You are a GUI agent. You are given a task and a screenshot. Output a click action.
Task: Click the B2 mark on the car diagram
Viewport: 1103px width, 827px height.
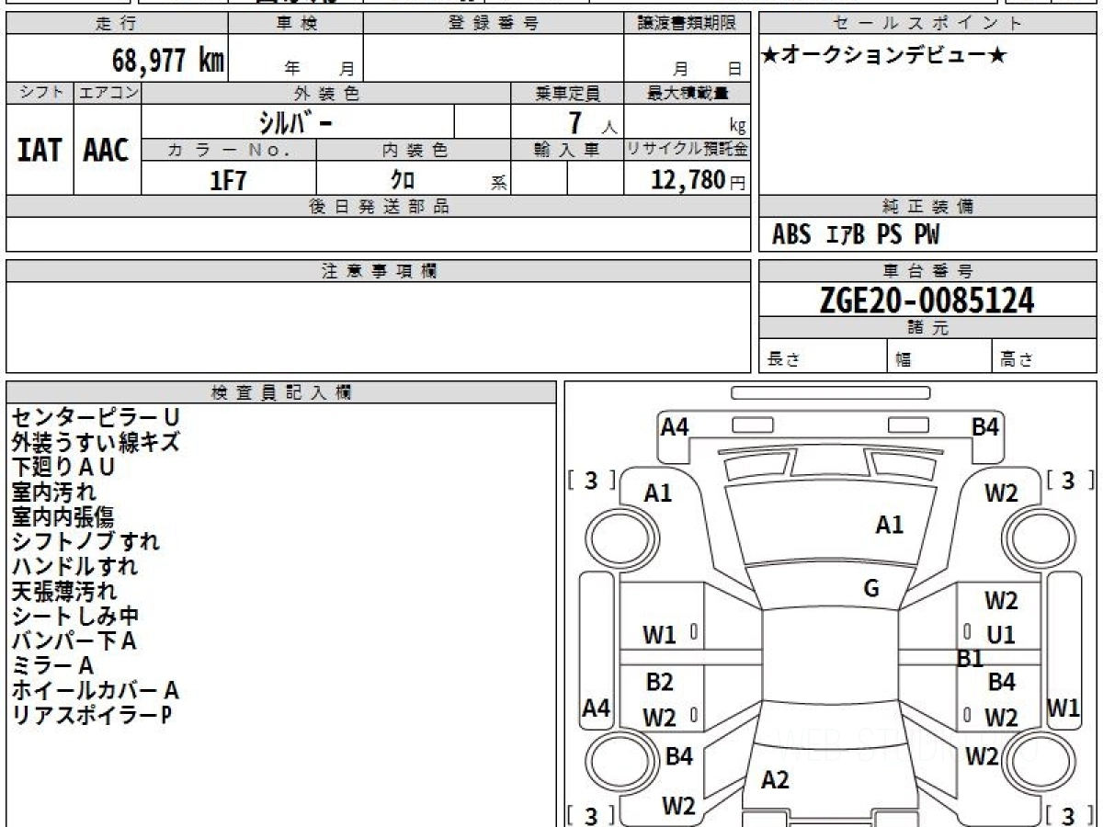pos(659,682)
